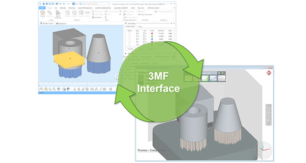Select the Rescale tool icon
306x163 pixels.
(x=81, y=13)
